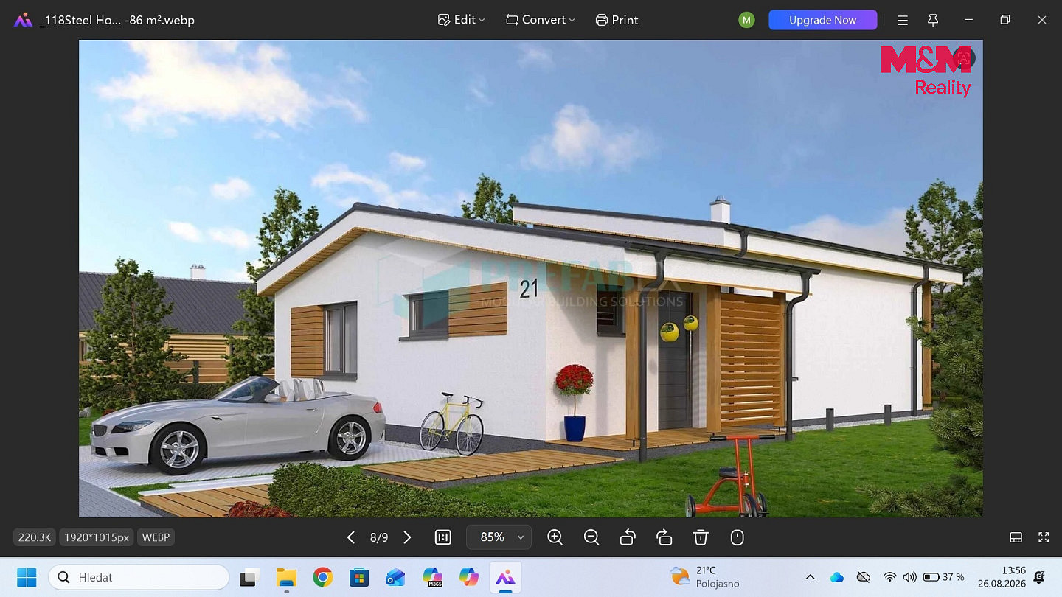Toggle mouse scroll mode icon
Screen dimensions: 1062x597
(x=737, y=537)
